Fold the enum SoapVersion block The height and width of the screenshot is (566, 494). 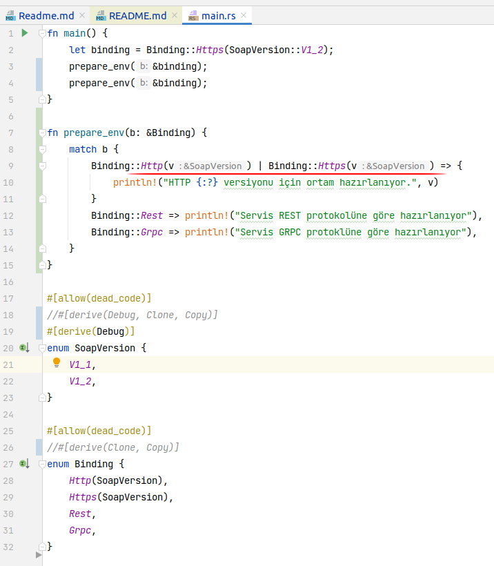[x=43, y=348]
